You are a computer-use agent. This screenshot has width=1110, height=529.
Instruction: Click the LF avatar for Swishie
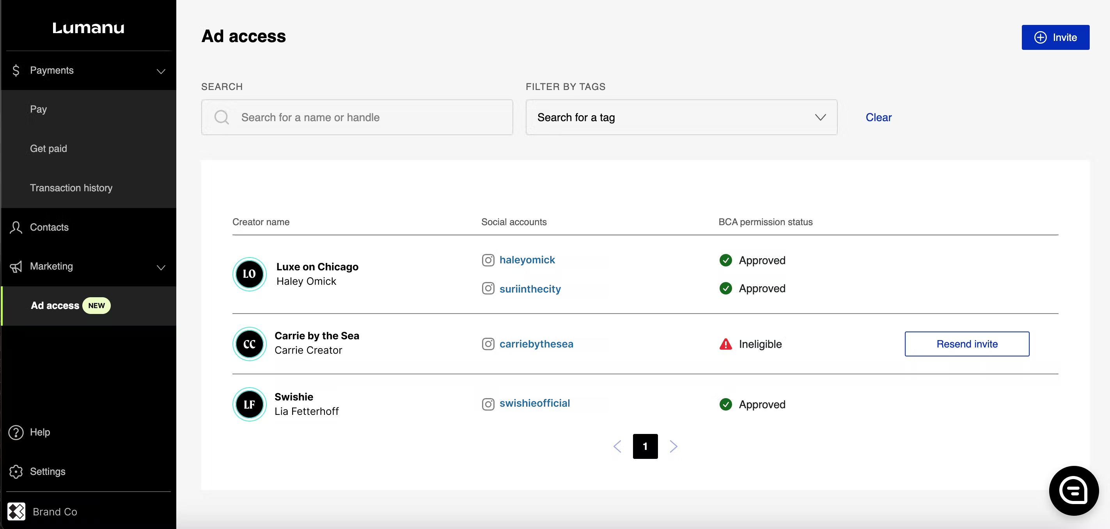point(249,404)
